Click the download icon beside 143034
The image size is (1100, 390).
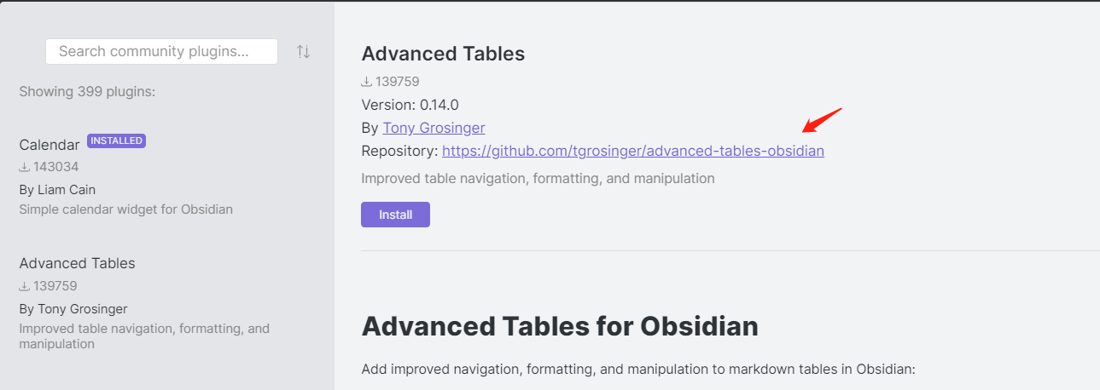pos(25,167)
